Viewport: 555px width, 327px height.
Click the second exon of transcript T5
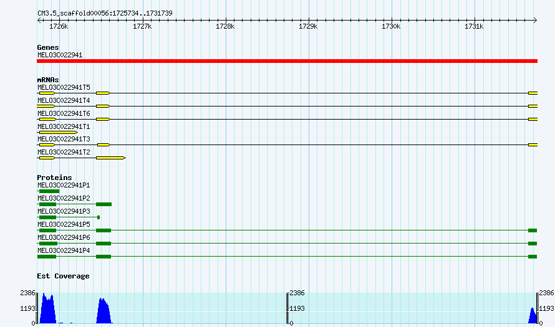pos(103,93)
